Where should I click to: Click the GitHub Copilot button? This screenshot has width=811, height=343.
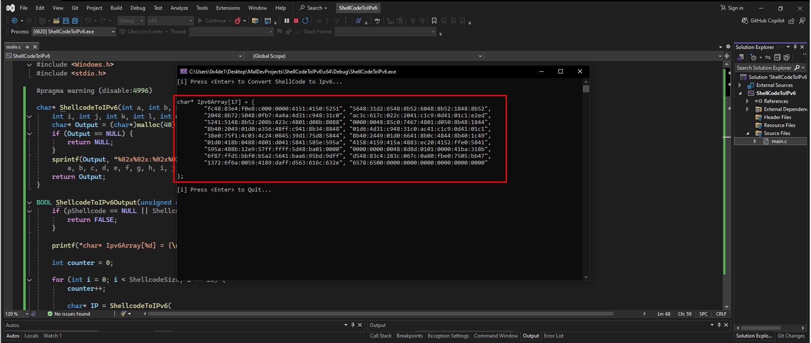coord(763,21)
